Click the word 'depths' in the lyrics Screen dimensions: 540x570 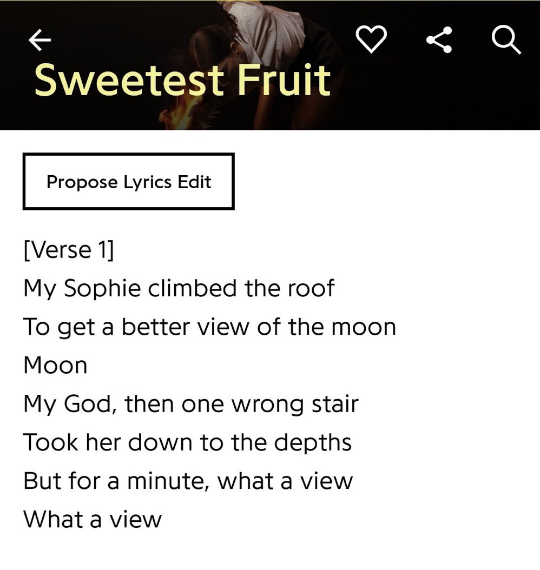[313, 444]
